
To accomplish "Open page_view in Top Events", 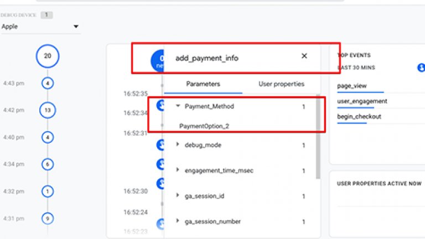I will 352,86.
